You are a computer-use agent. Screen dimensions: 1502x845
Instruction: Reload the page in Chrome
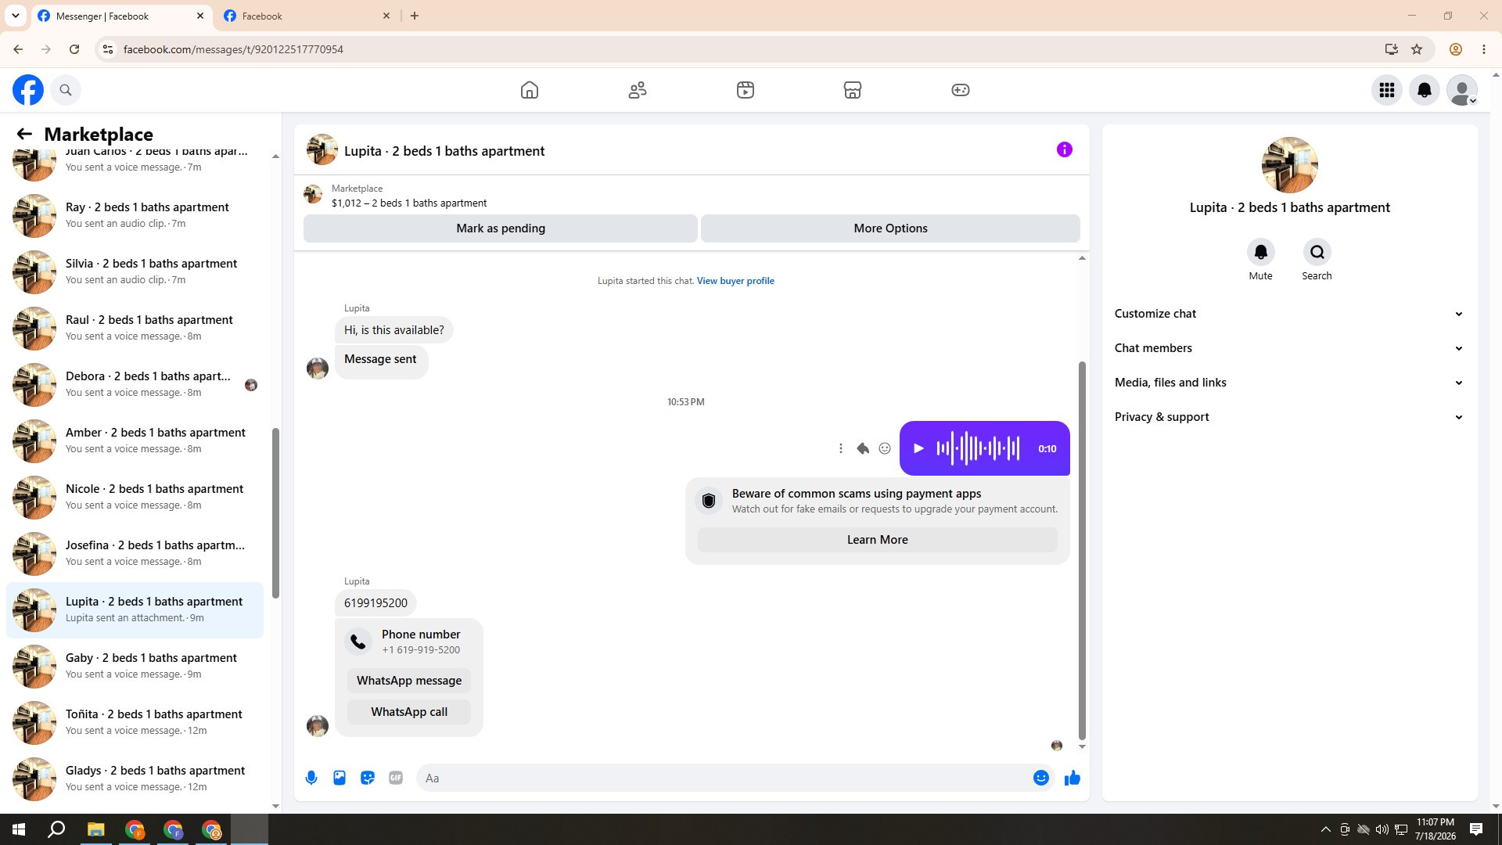click(74, 49)
